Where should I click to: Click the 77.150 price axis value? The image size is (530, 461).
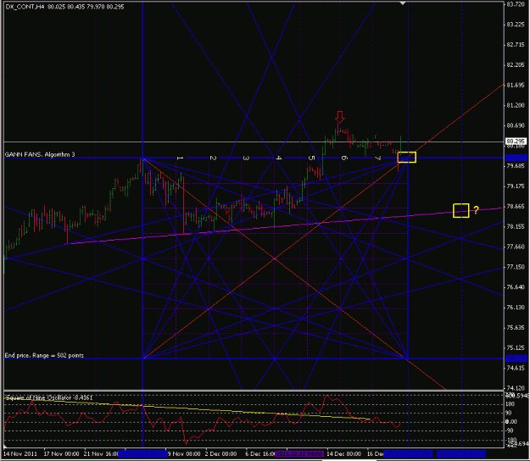click(x=516, y=267)
